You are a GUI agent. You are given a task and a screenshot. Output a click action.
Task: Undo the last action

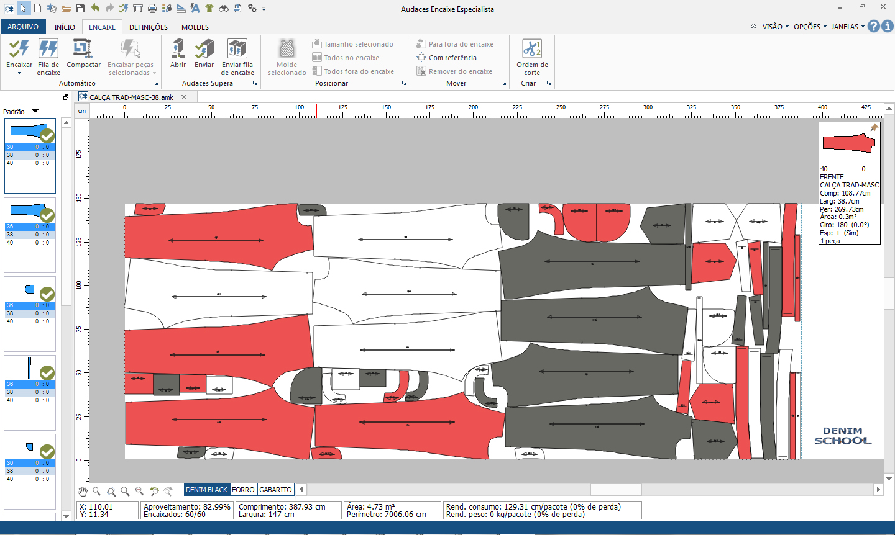coord(95,8)
